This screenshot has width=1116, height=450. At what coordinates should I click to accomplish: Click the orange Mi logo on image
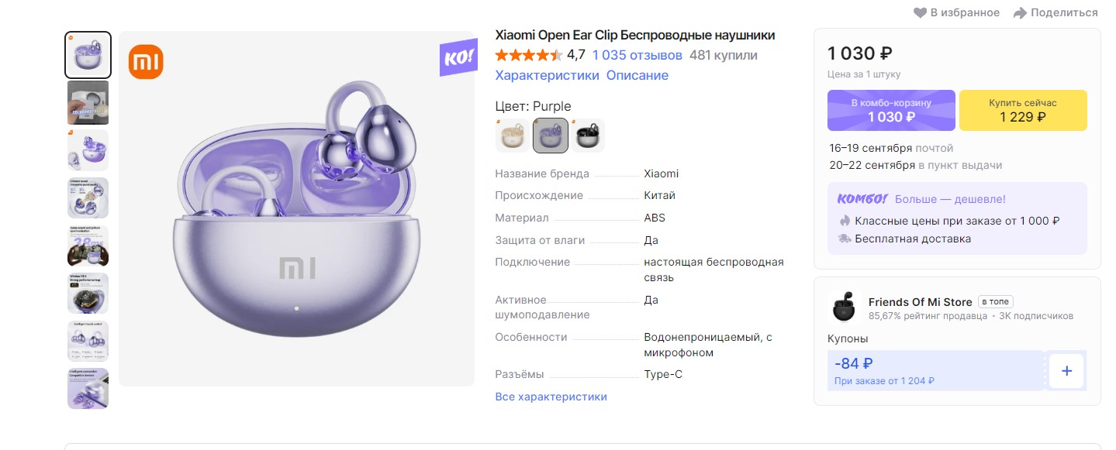pos(146,62)
